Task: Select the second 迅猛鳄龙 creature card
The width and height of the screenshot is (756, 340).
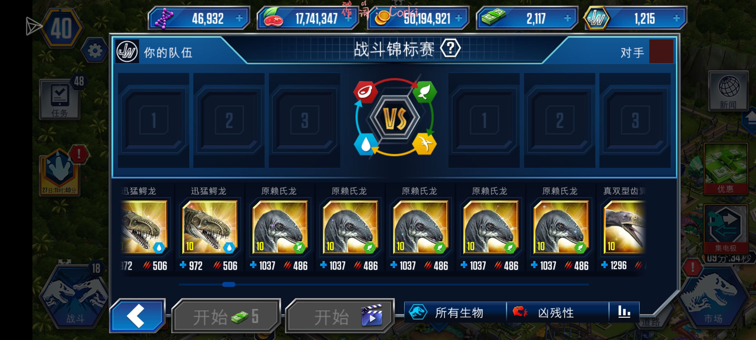Action: click(x=210, y=228)
